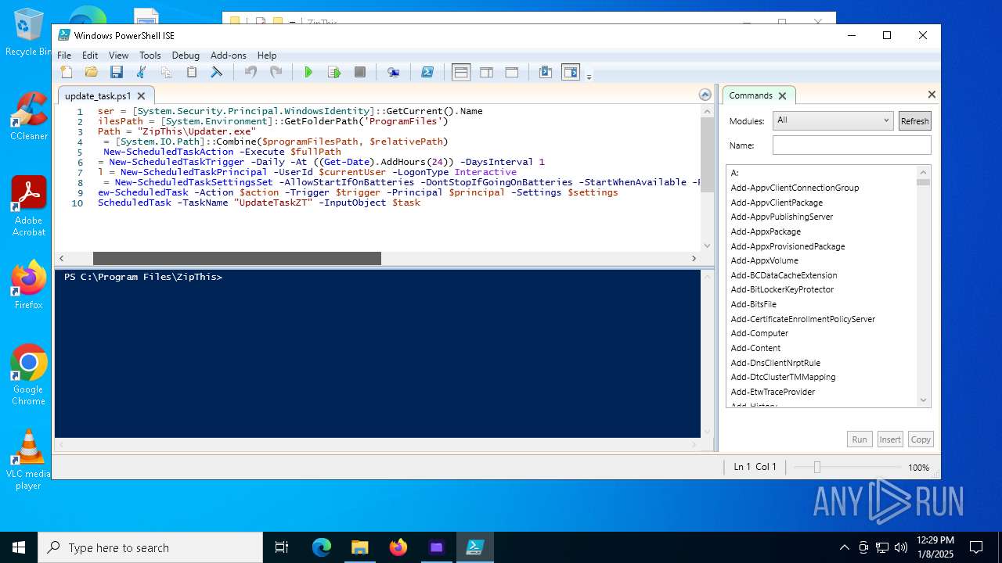Open CCleaner desktop shortcut

28,116
